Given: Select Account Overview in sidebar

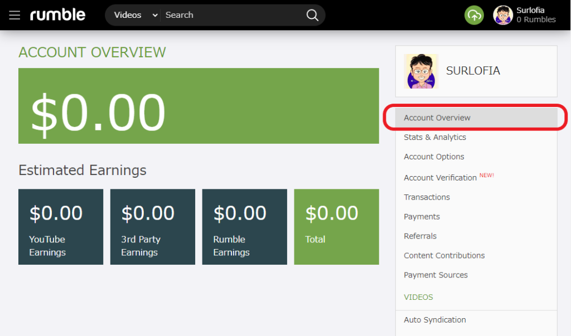Looking at the screenshot, I should pyautogui.click(x=437, y=118).
